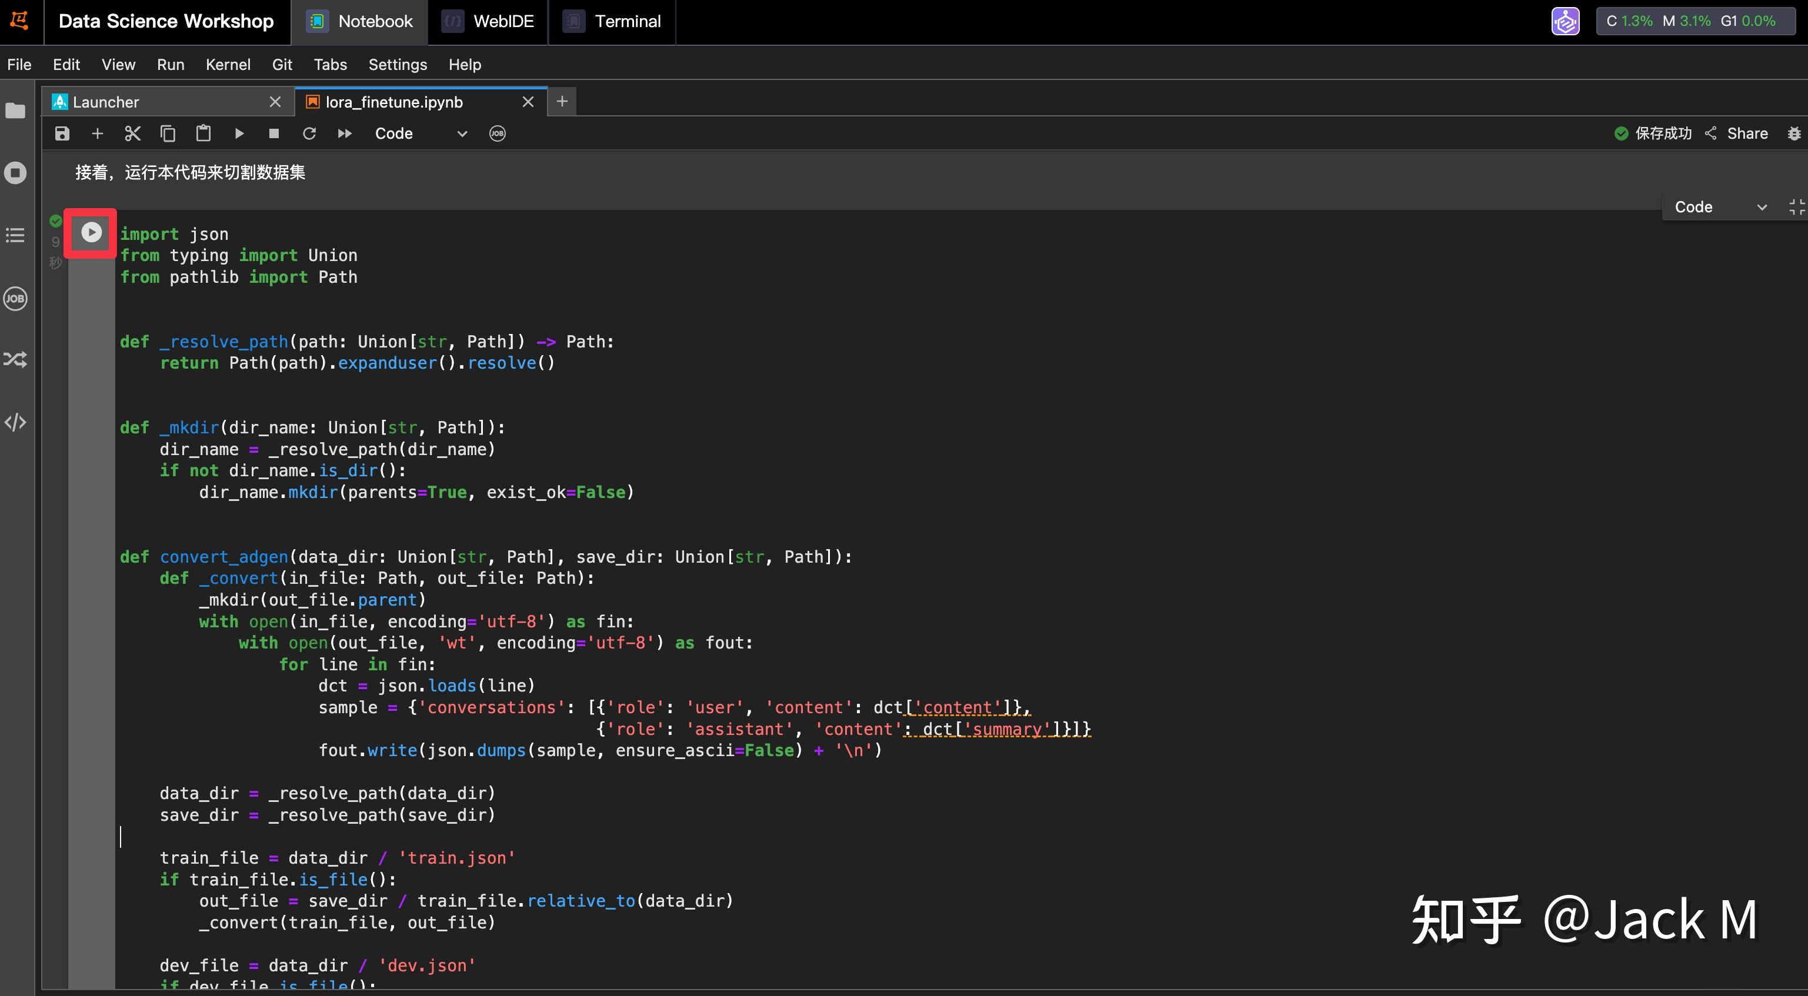Viewport: 1808px width, 996px height.
Task: Collapse the cell toolbar with the shrink icon
Action: click(1797, 207)
